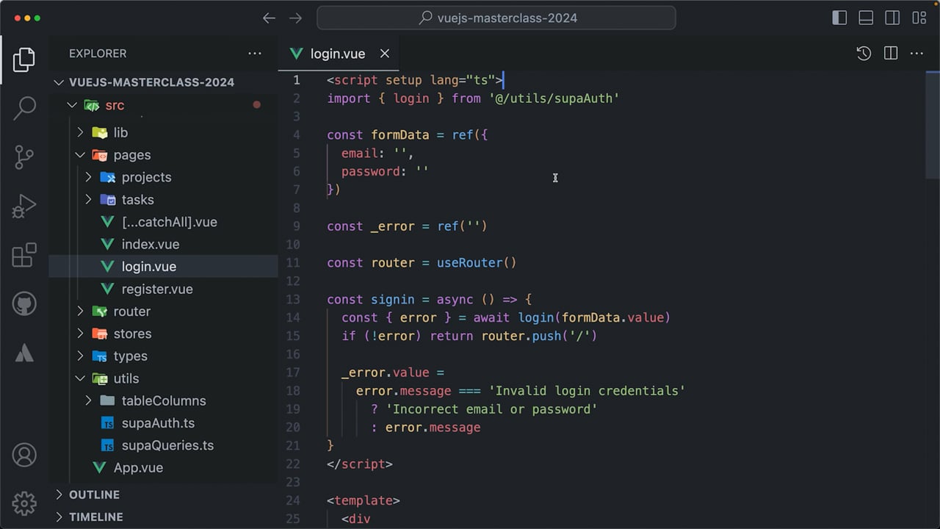Viewport: 940px width, 529px height.
Task: Click the useRouter() call on line 11
Action: 477,263
